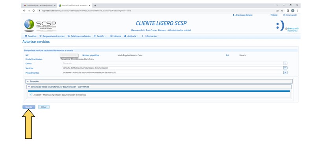Expand the Información menu
310x145 pixels.
(x=150, y=36)
